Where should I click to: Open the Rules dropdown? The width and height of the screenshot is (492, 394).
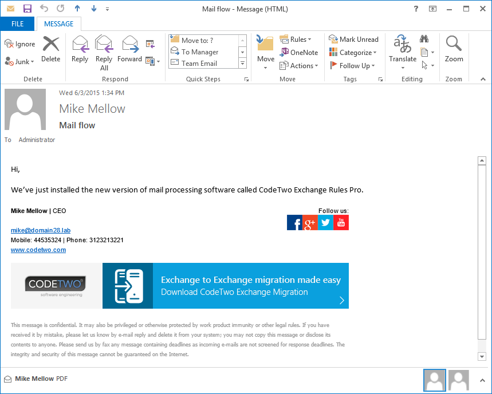296,39
